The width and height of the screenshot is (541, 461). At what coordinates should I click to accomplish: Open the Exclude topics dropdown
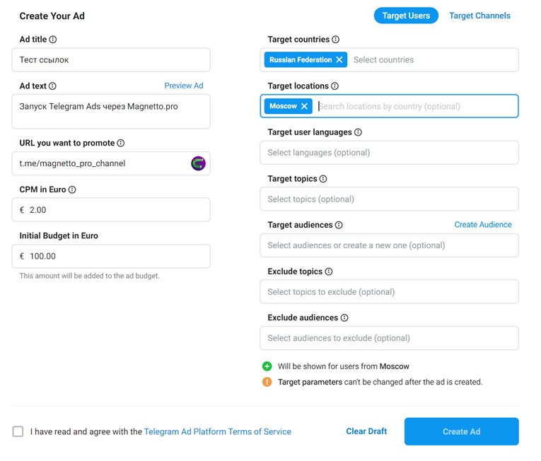click(389, 292)
